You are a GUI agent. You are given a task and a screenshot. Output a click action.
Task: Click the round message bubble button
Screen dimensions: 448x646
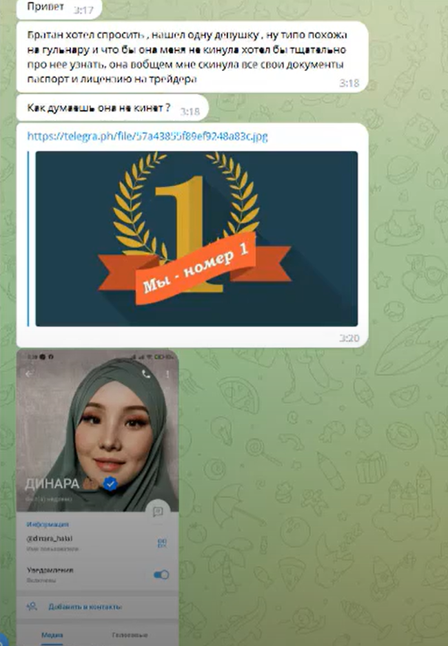click(x=157, y=511)
